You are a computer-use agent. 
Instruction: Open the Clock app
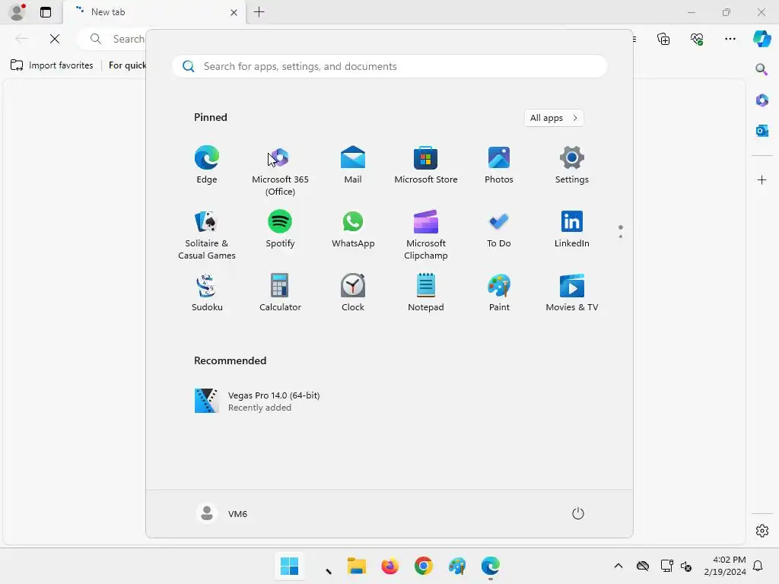(353, 294)
